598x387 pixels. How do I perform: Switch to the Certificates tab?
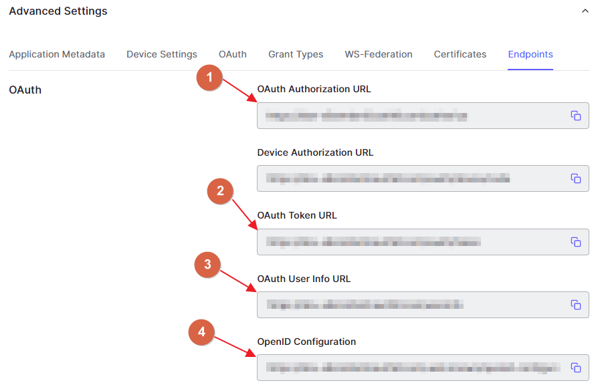coord(460,54)
